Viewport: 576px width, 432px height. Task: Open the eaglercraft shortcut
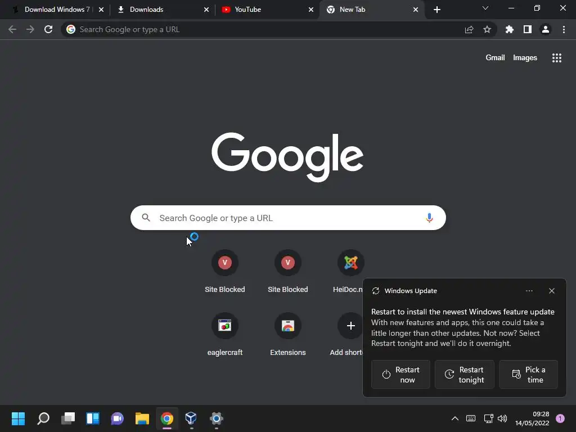[225, 334]
